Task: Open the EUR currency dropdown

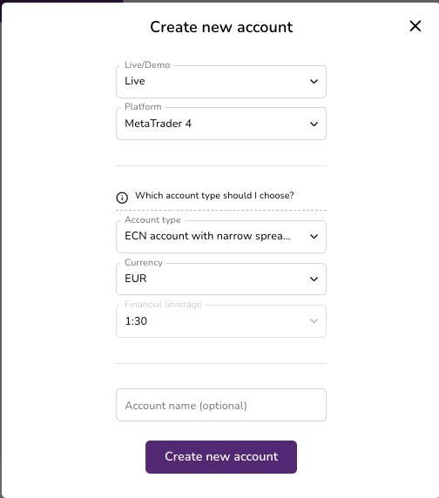Action: (x=221, y=279)
